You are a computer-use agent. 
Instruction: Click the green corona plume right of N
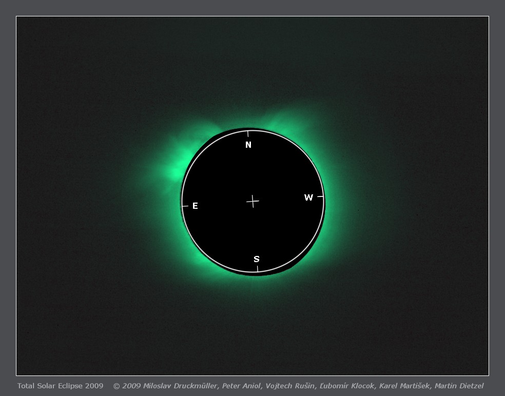pyautogui.click(x=287, y=121)
